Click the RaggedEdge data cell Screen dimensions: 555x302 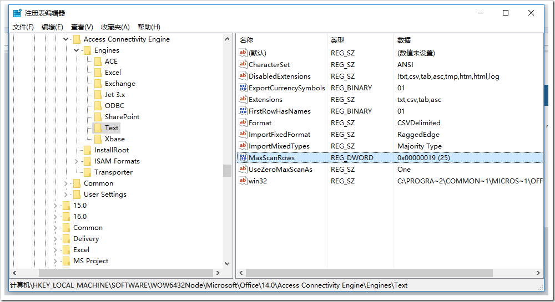point(418,134)
